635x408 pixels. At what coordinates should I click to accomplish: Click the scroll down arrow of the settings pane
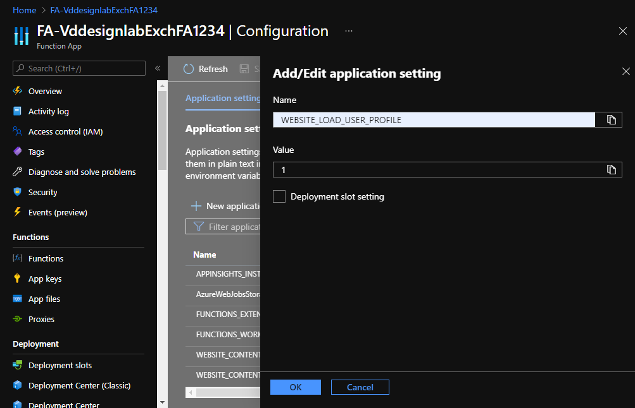(x=163, y=402)
